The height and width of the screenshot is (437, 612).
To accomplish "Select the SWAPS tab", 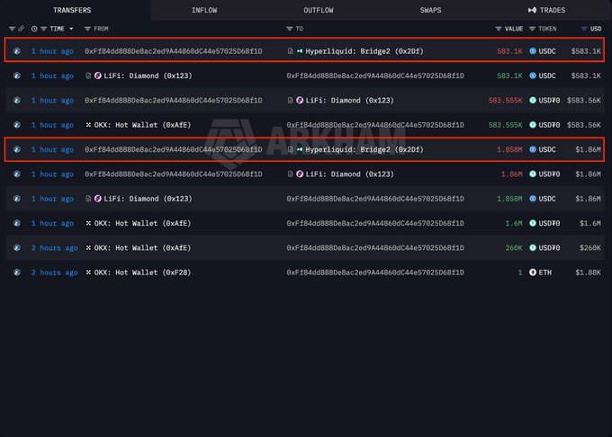I will 430,10.
